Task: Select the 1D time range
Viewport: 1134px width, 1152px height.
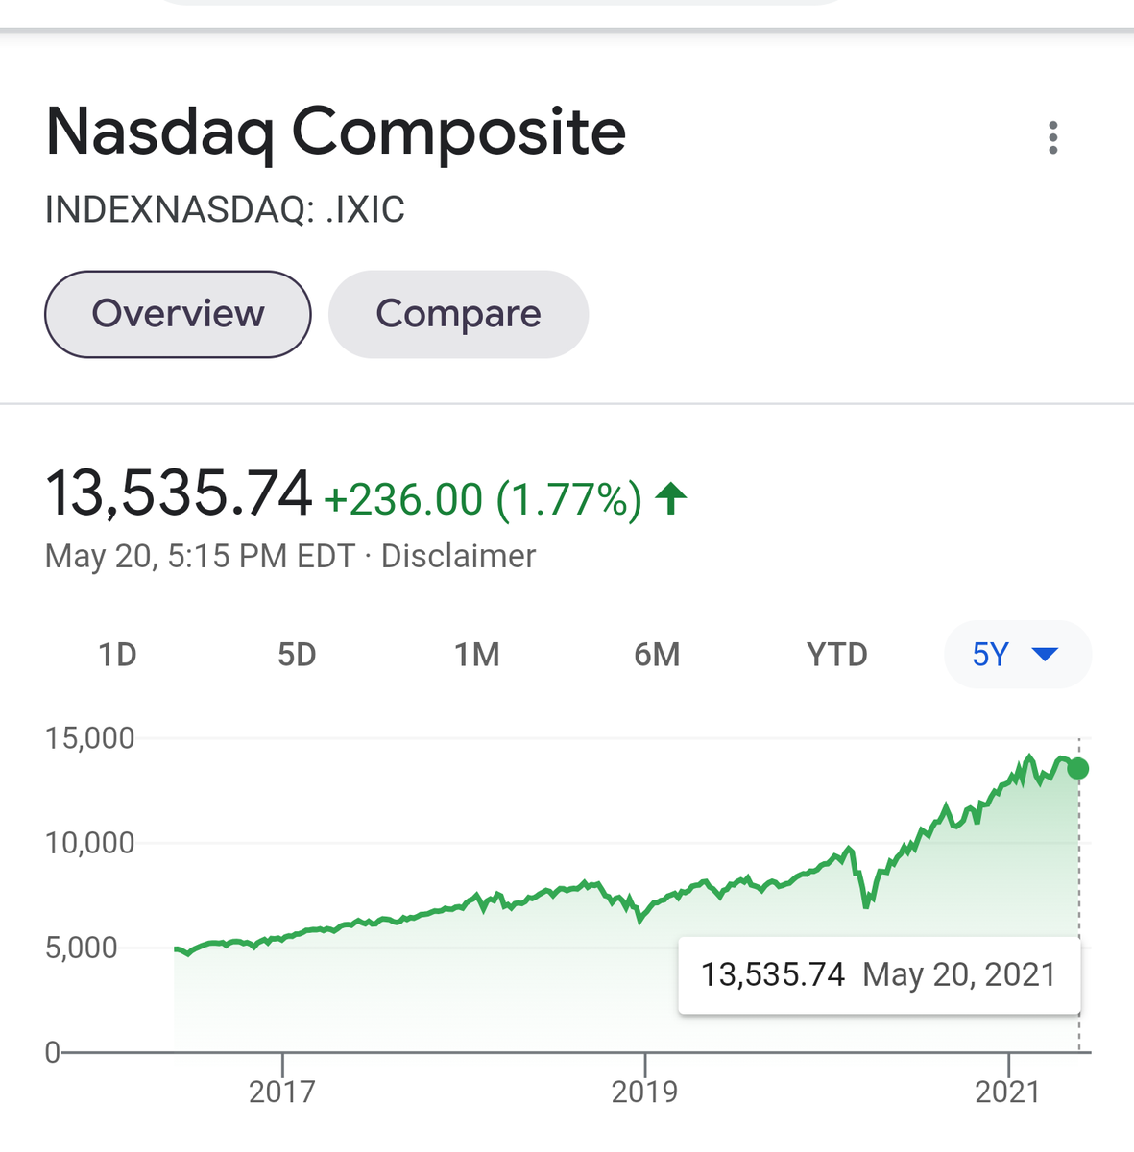Action: pyautogui.click(x=117, y=655)
